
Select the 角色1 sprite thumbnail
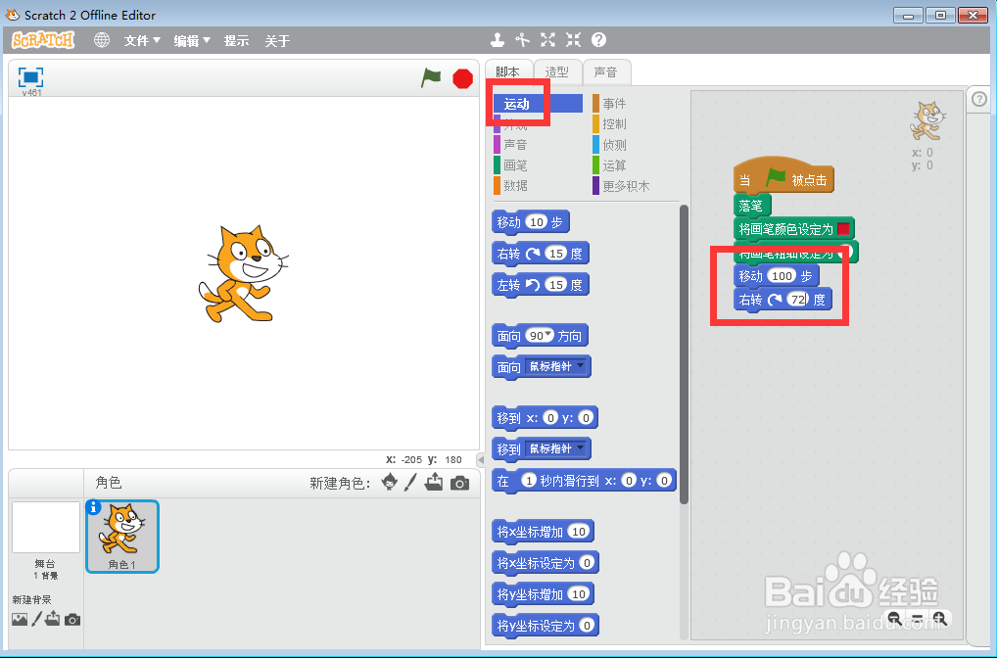coord(121,536)
